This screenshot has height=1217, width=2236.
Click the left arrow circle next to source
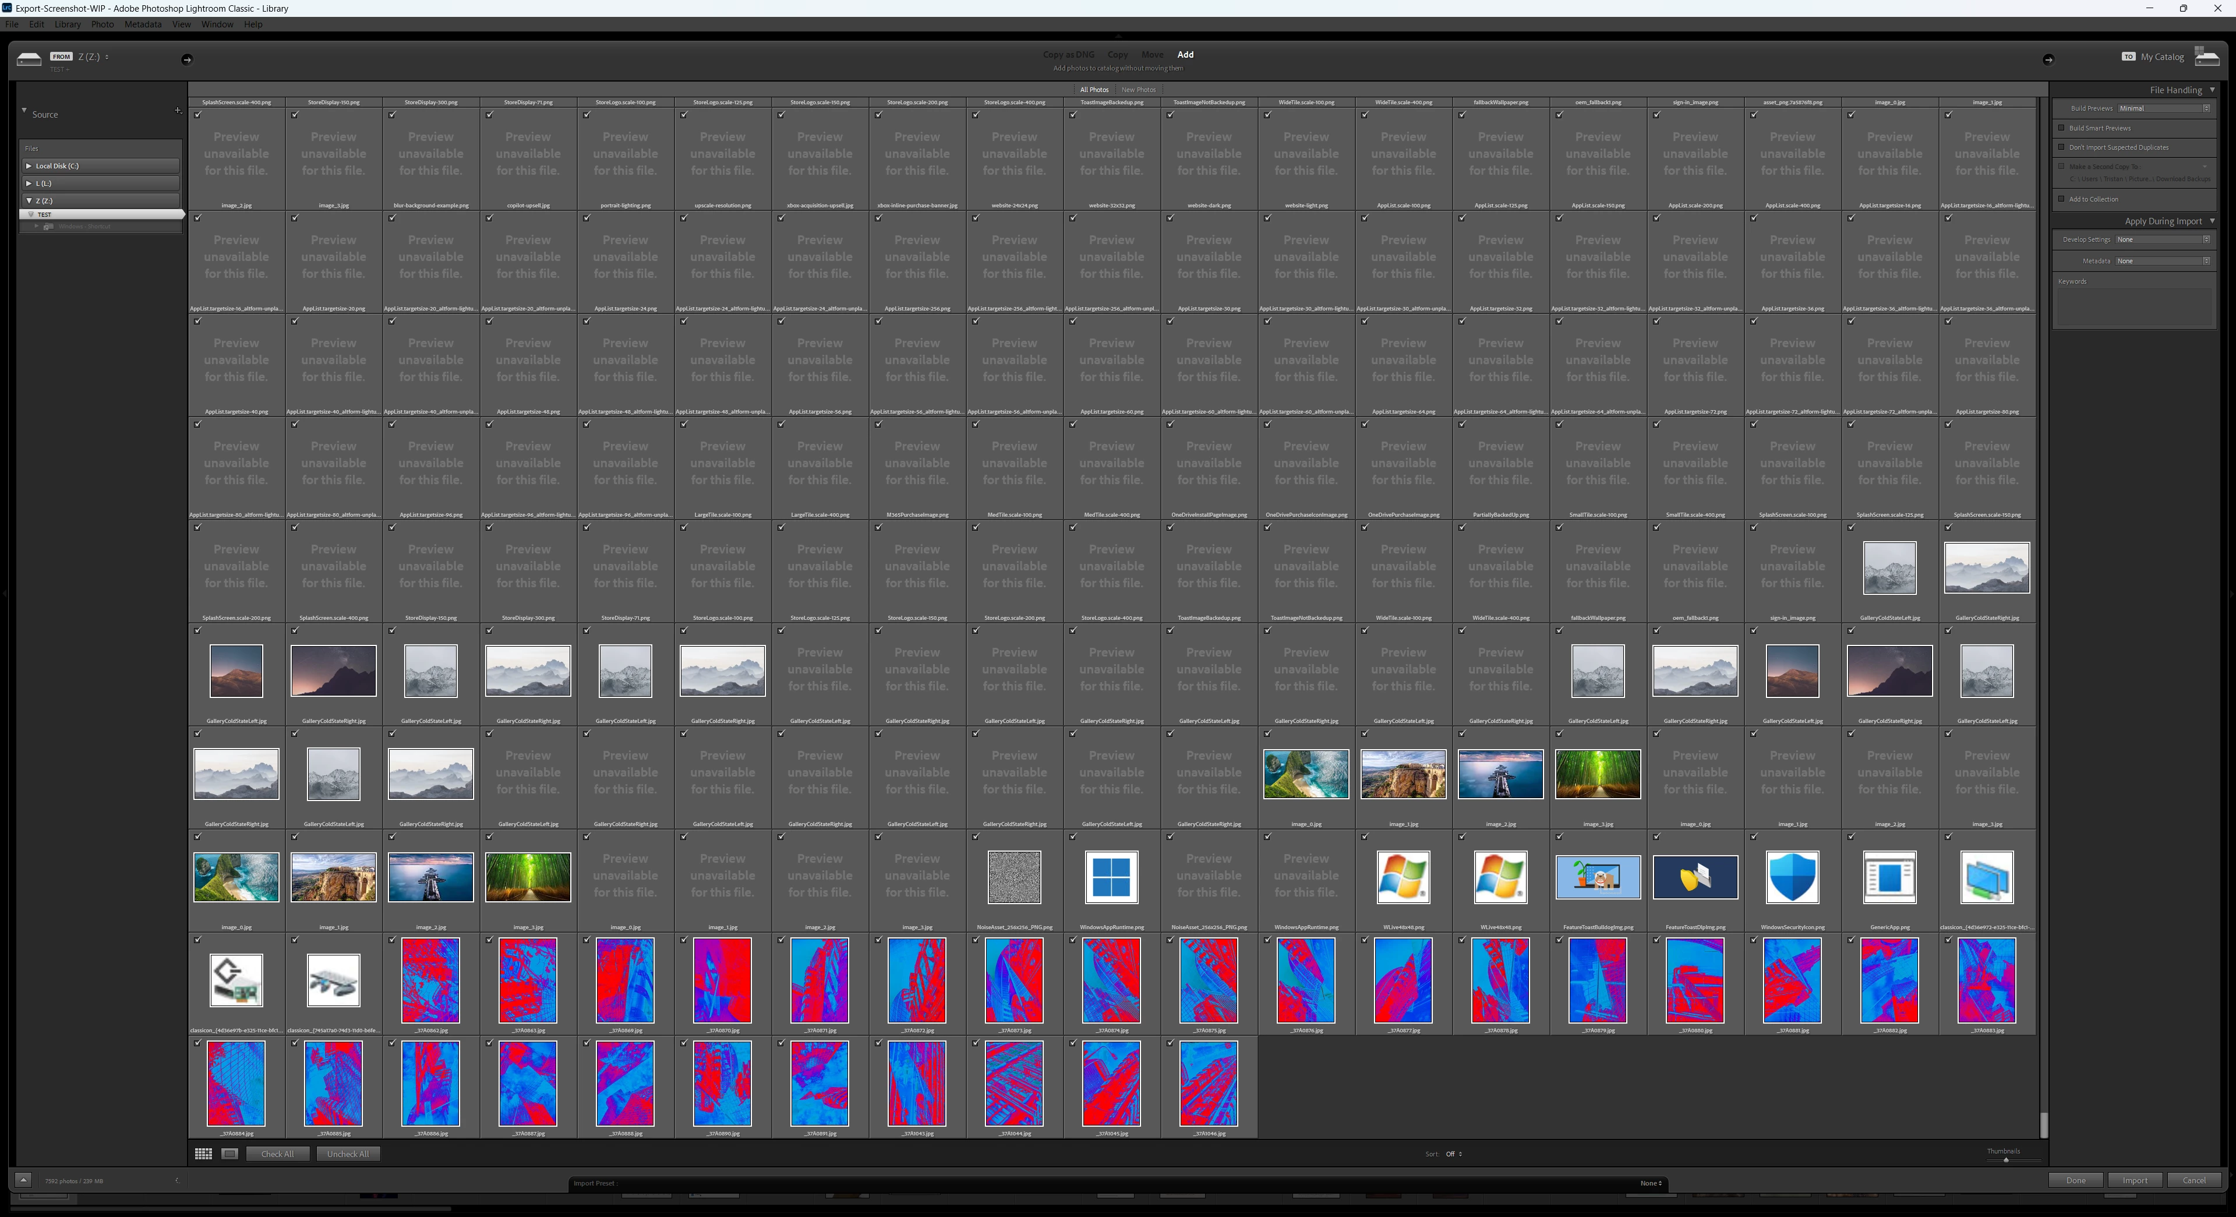pos(186,59)
